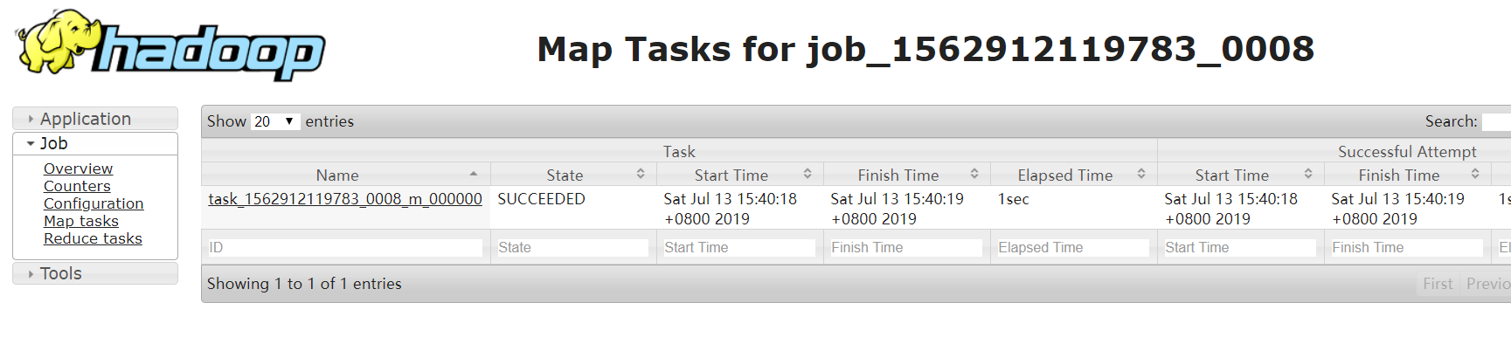Focus the State filter field
This screenshot has height=344, width=1511.
point(573,248)
